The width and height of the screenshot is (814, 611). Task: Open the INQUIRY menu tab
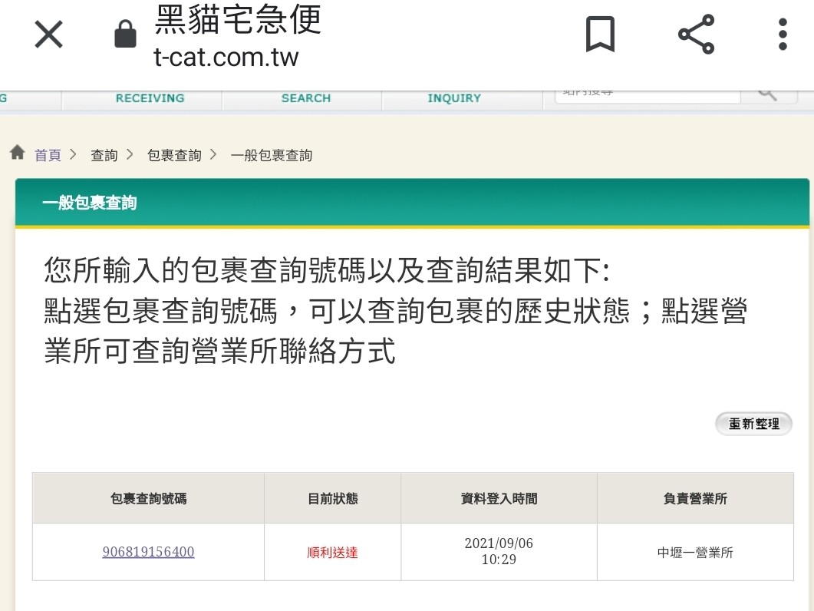tap(454, 98)
